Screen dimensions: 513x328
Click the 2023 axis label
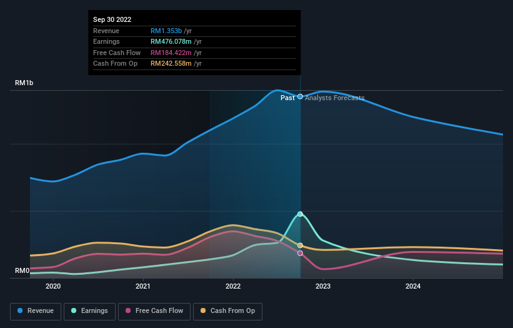323,286
